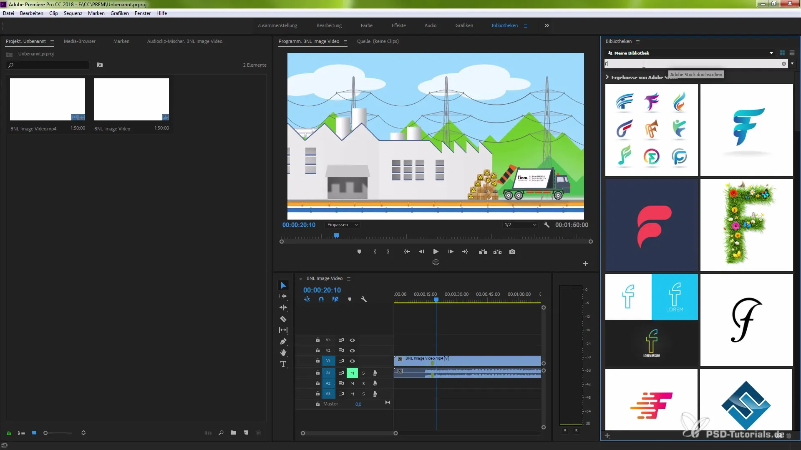This screenshot has width=801, height=450.
Task: Select the Track Select Forward tool
Action: click(283, 296)
